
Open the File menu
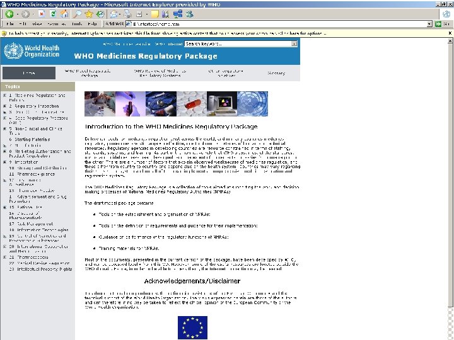pos(10,24)
